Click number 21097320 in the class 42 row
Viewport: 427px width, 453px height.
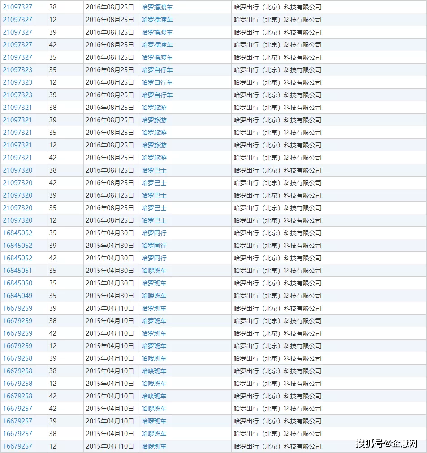click(17, 183)
